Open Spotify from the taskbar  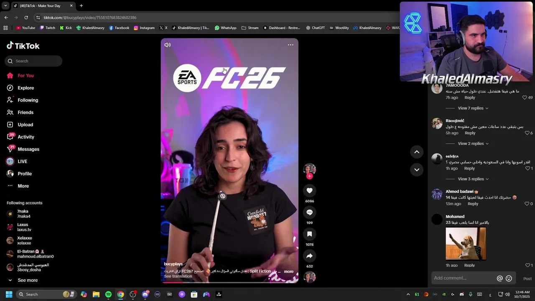[x=108, y=294]
